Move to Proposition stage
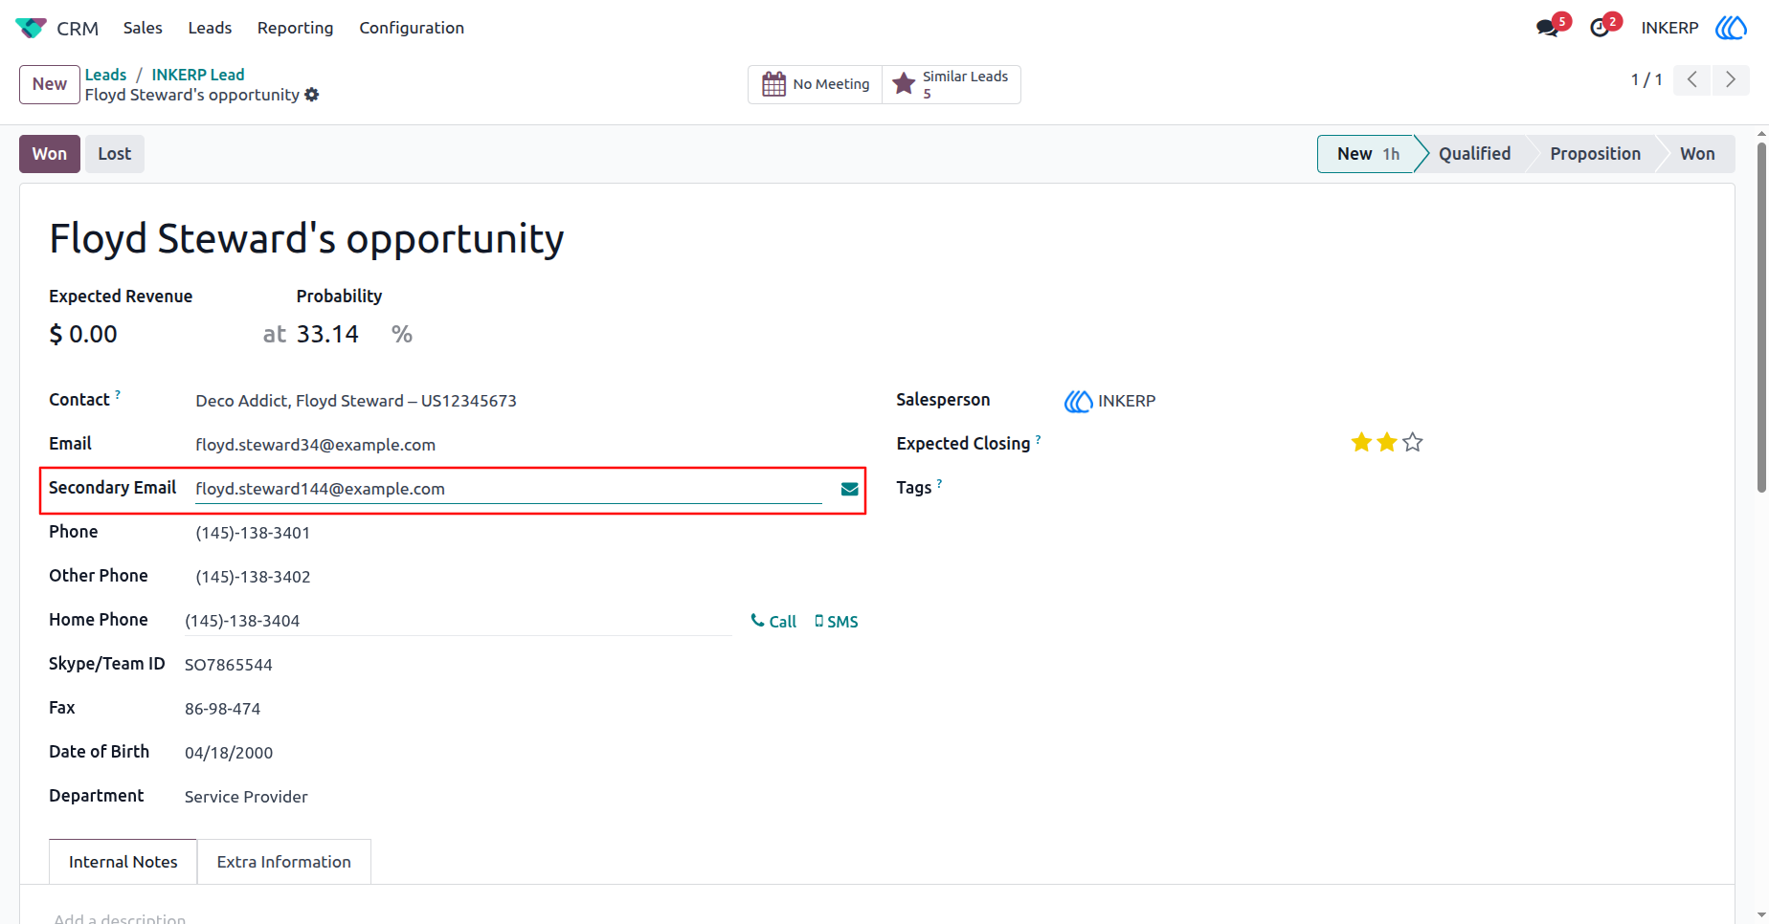1769x924 pixels. [1595, 154]
